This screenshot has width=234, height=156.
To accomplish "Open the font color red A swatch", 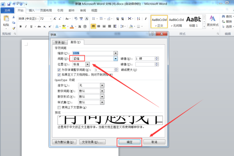I will pyautogui.click(x=72, y=26).
